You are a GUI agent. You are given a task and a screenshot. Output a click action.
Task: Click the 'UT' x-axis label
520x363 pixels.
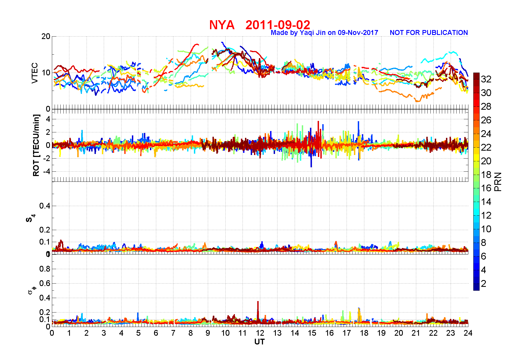[259, 342]
